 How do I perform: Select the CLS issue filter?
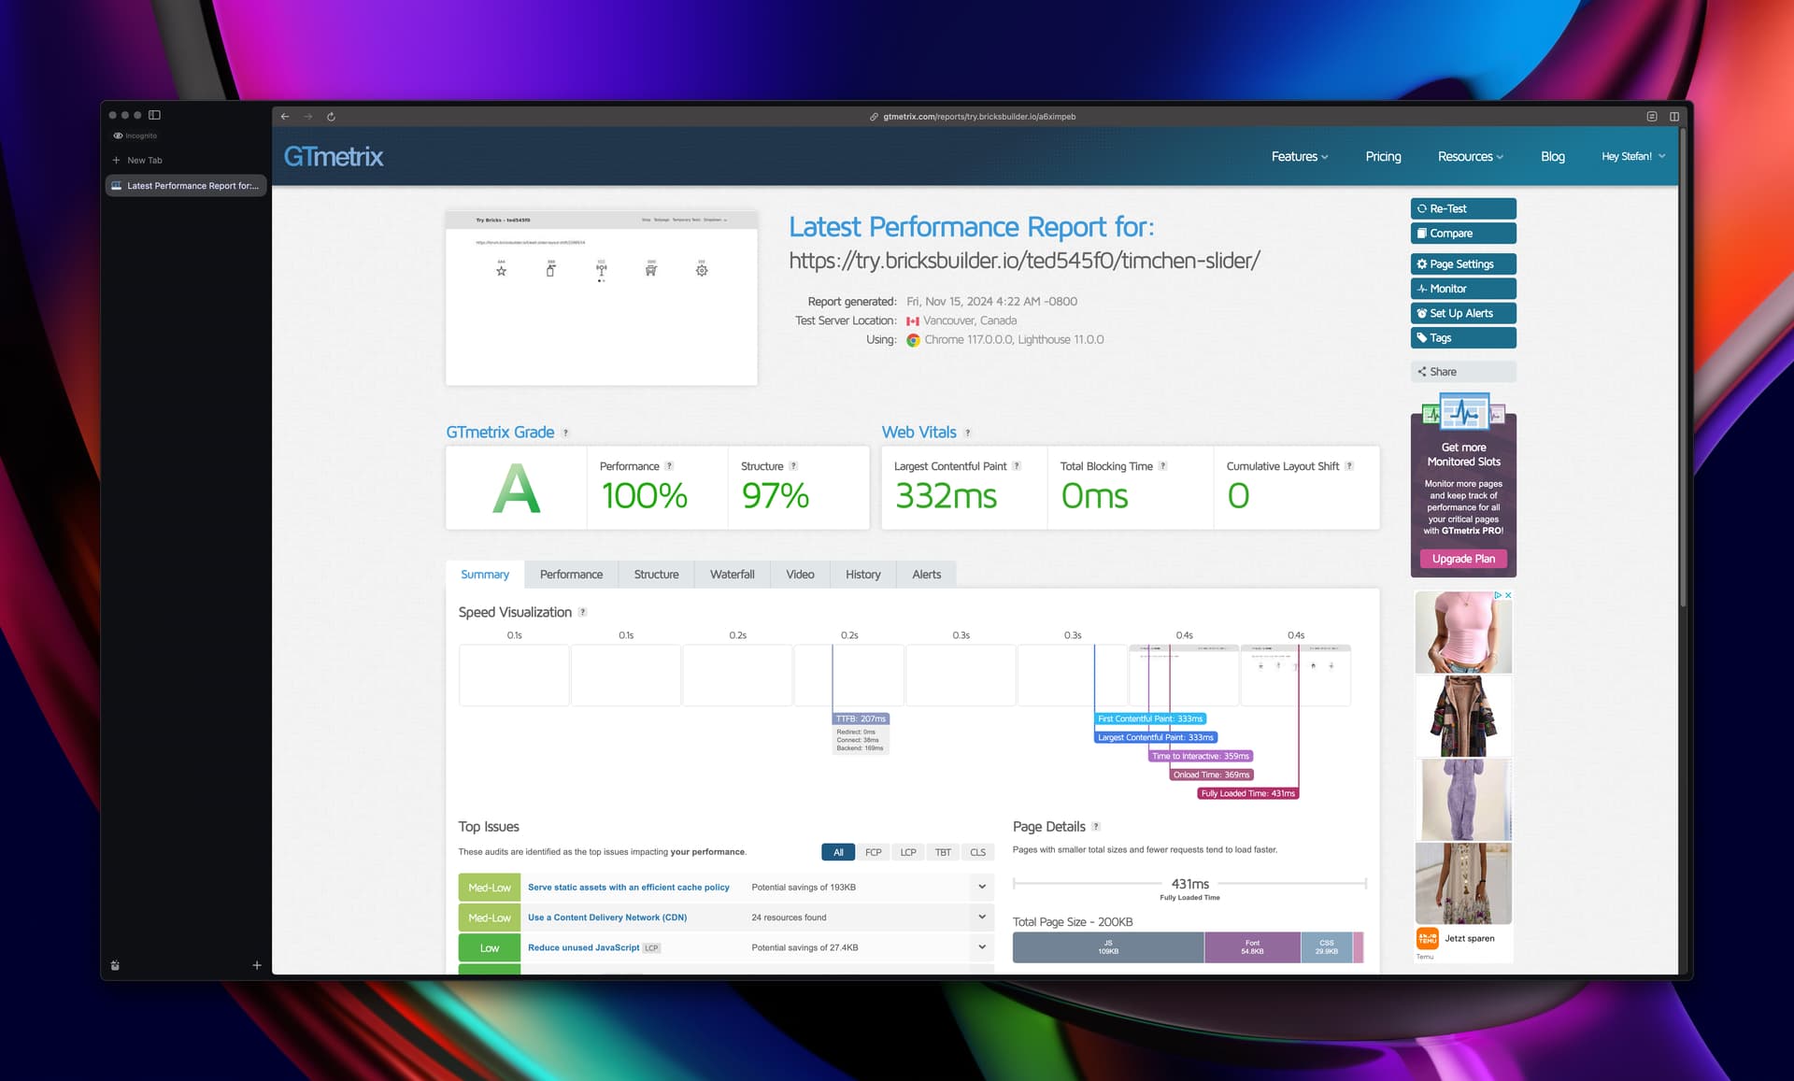coord(977,852)
